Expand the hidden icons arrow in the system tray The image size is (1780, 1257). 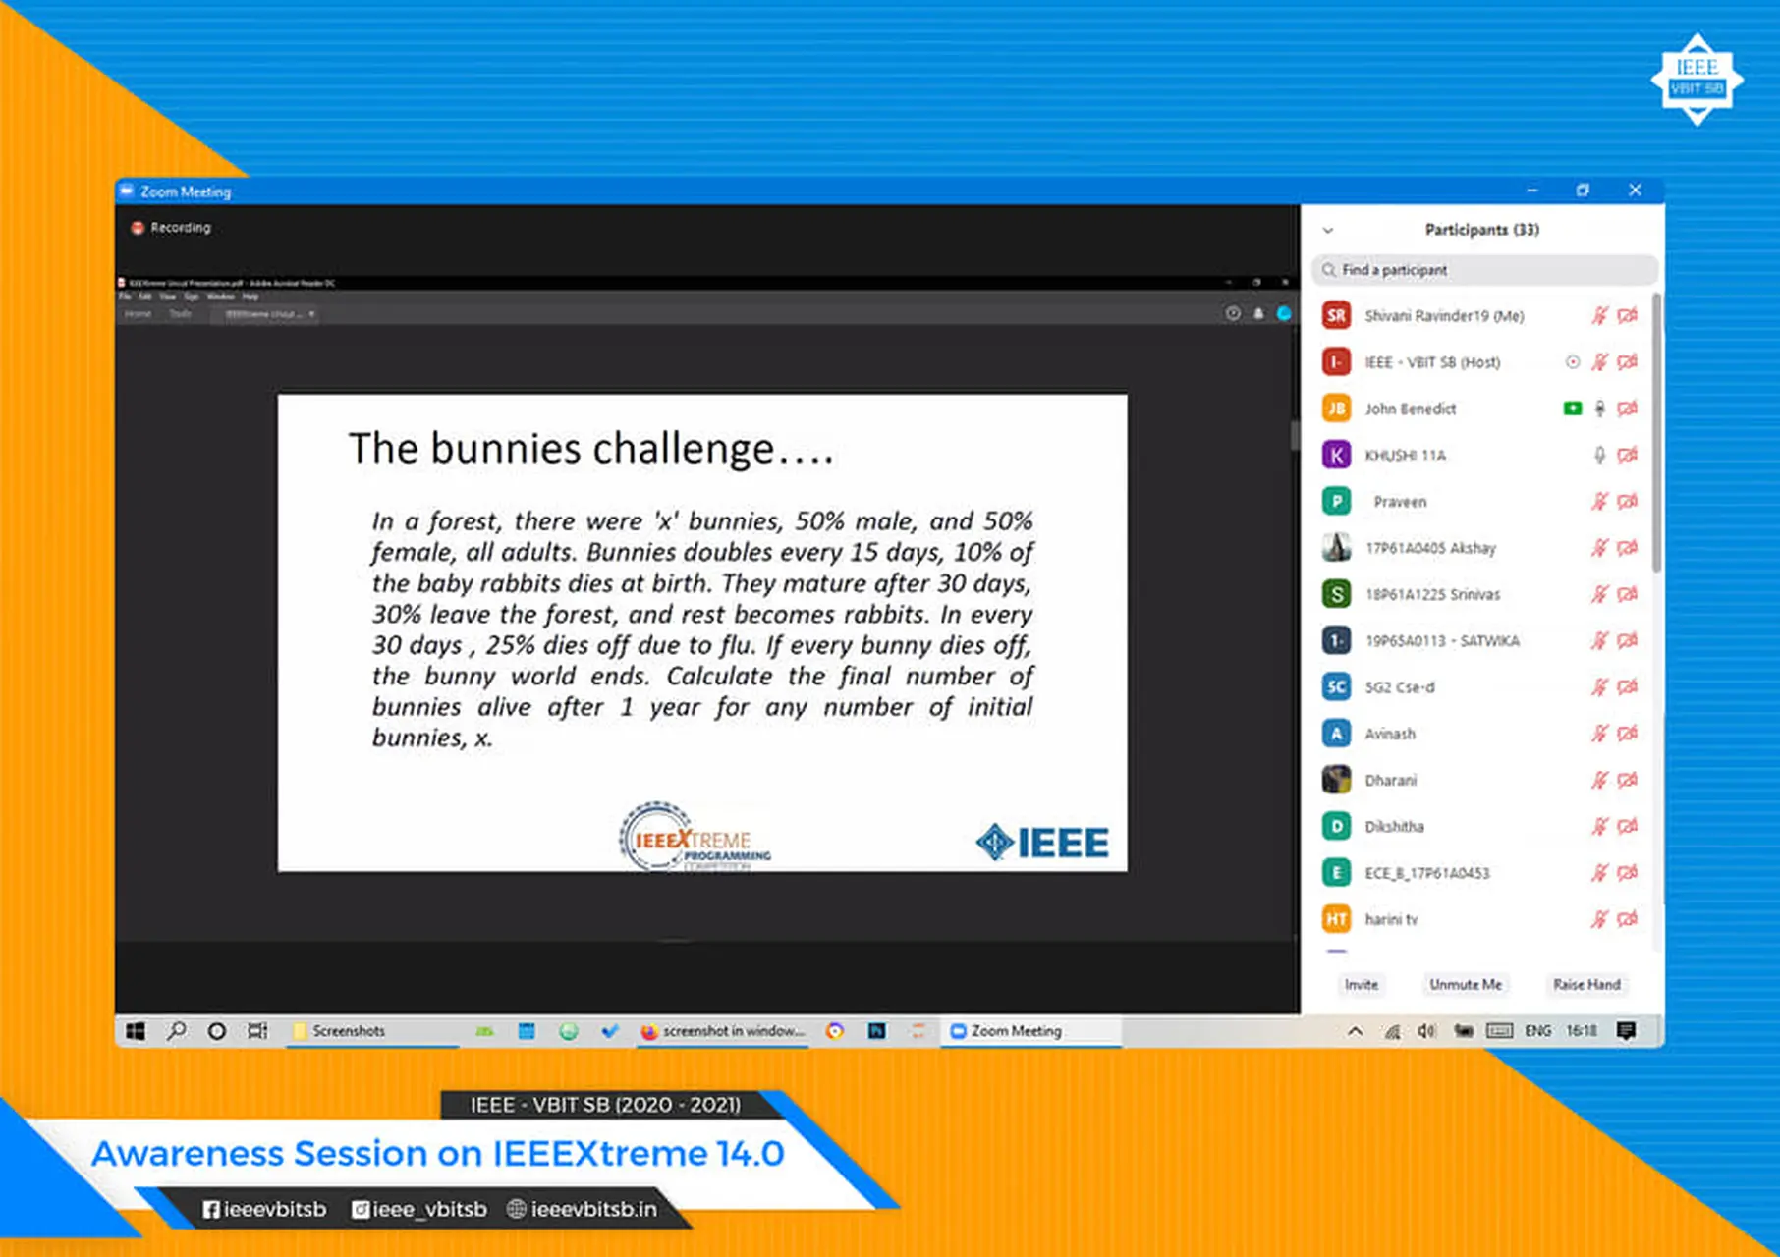point(1354,1031)
